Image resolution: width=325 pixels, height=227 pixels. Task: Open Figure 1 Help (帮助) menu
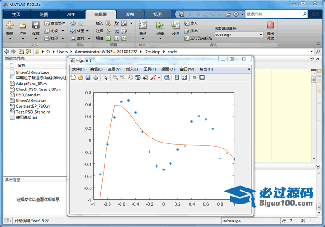tap(206, 69)
